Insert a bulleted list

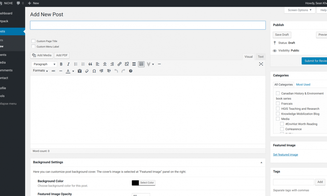click(x=76, y=64)
